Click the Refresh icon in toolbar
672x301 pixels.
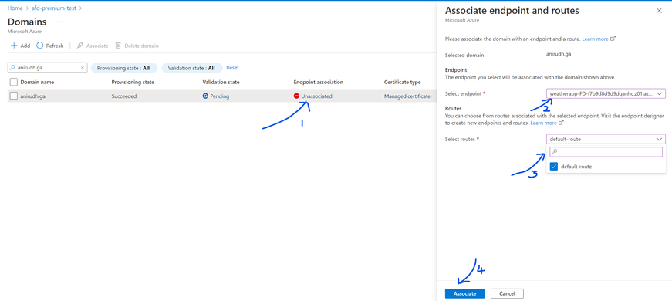point(40,46)
